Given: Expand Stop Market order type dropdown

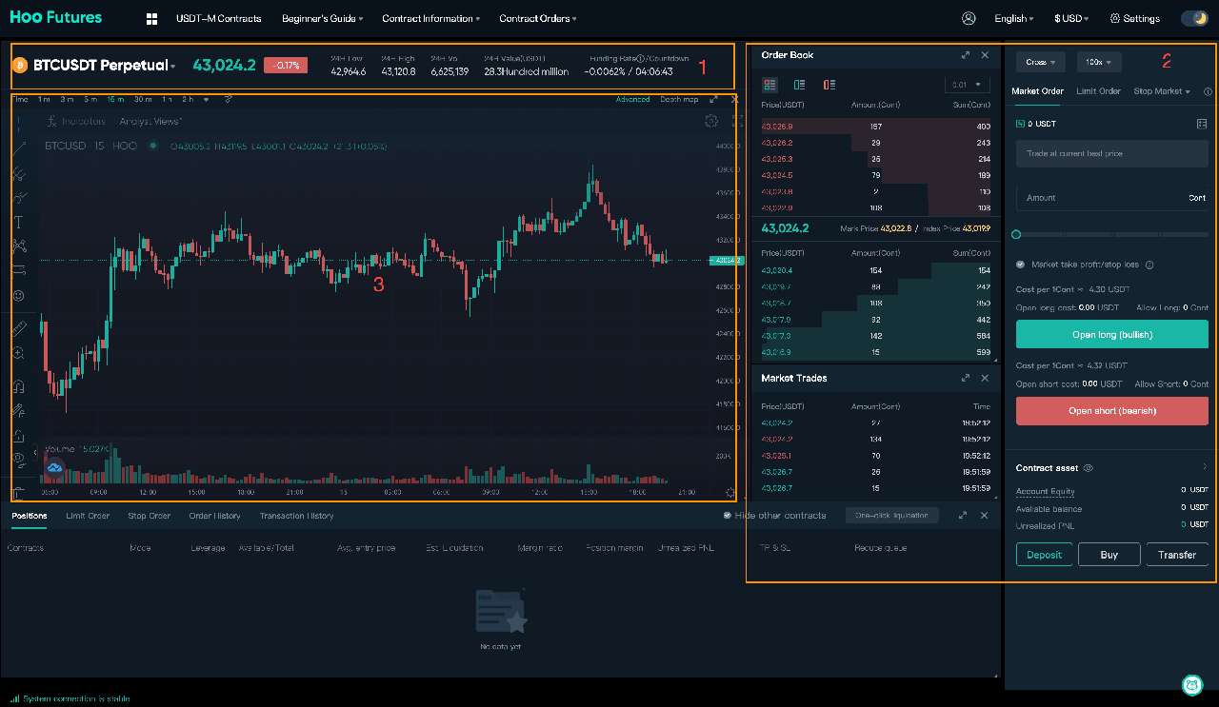Looking at the screenshot, I should pyautogui.click(x=1162, y=91).
